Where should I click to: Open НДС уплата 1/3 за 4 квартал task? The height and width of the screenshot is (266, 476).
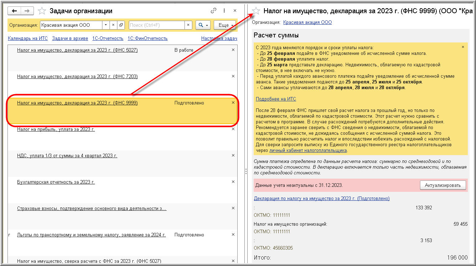[67, 156]
